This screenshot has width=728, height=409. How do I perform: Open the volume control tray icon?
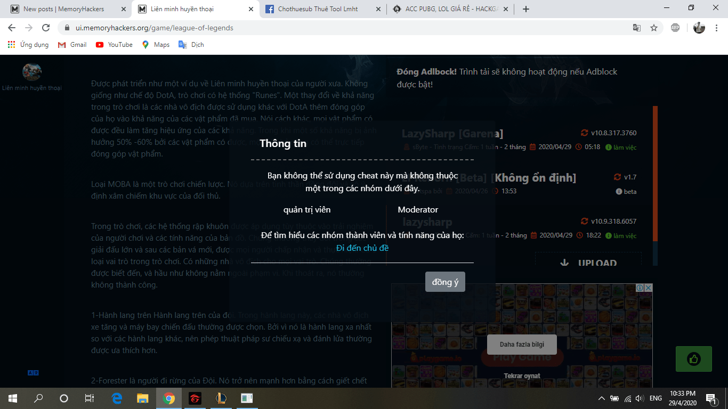click(x=640, y=398)
